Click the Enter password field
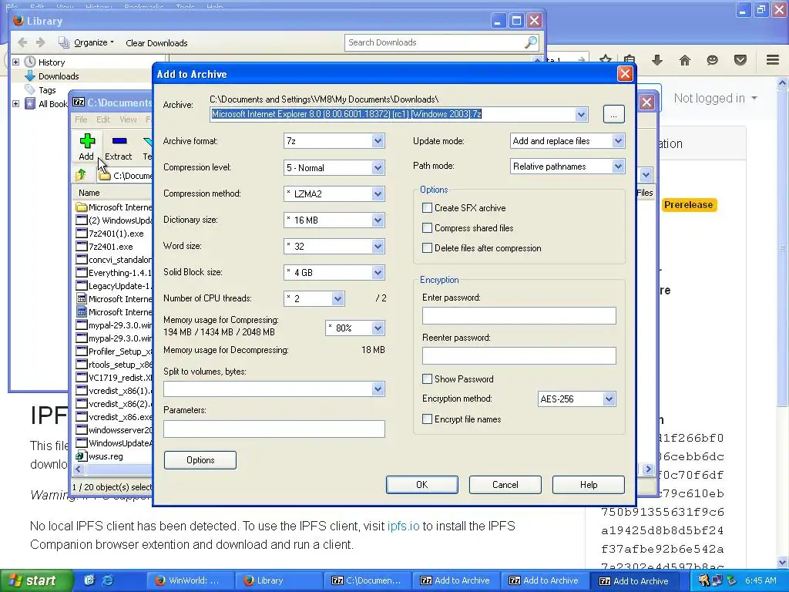789x592 pixels. [x=519, y=315]
